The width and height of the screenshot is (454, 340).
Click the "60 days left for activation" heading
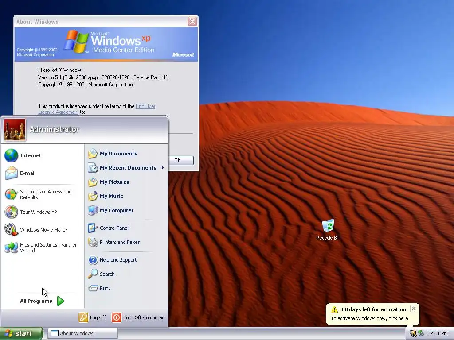pos(373,309)
